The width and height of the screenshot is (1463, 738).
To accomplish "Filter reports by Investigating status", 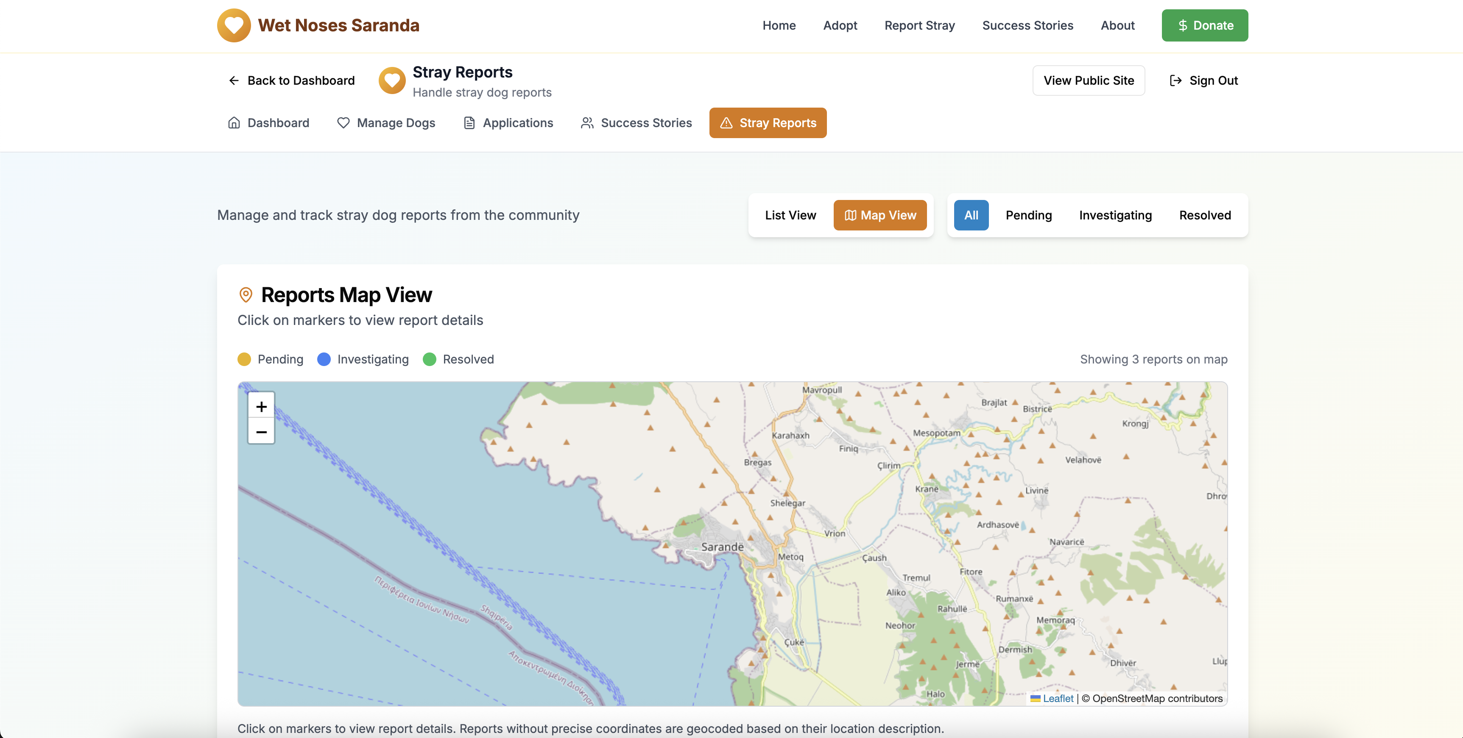I will coord(1115,215).
